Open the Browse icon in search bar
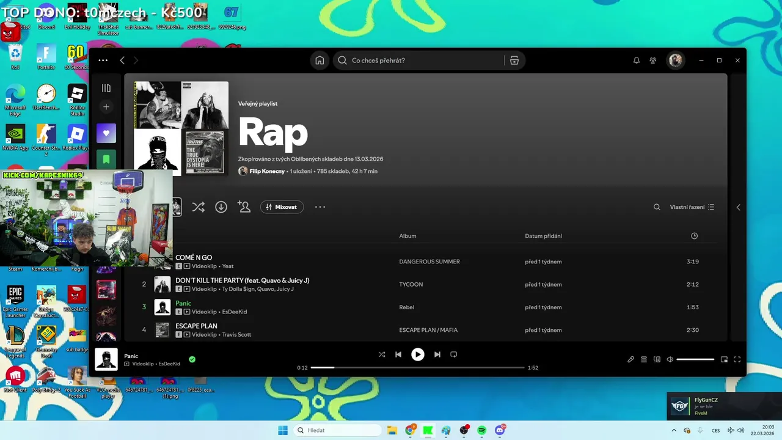This screenshot has height=440, width=782. click(514, 61)
